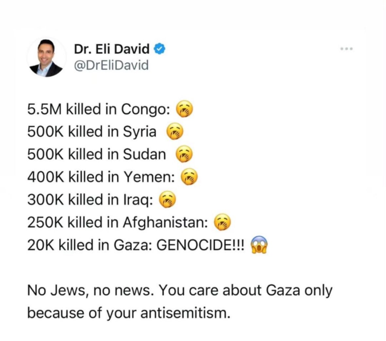This screenshot has width=386, height=341.
Task: Click the blue verified checkmark badge
Action: pos(159,49)
